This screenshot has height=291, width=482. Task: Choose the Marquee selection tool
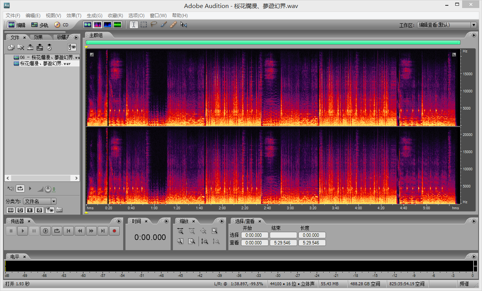(143, 25)
